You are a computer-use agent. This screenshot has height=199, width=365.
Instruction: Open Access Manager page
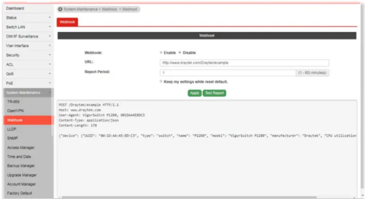(x=21, y=148)
